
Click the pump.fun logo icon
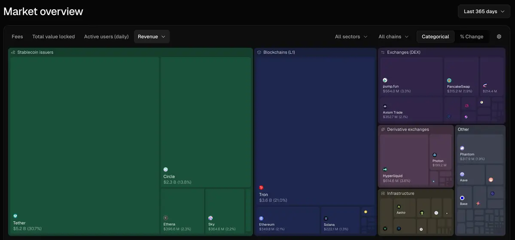tap(385, 80)
